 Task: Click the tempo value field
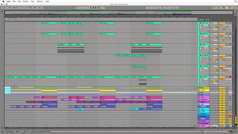(x=15, y=8)
